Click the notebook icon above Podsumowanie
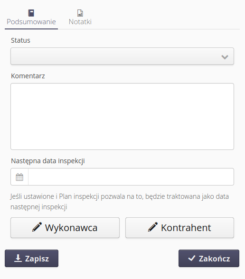The height and width of the screenshot is (279, 245). coord(31,13)
